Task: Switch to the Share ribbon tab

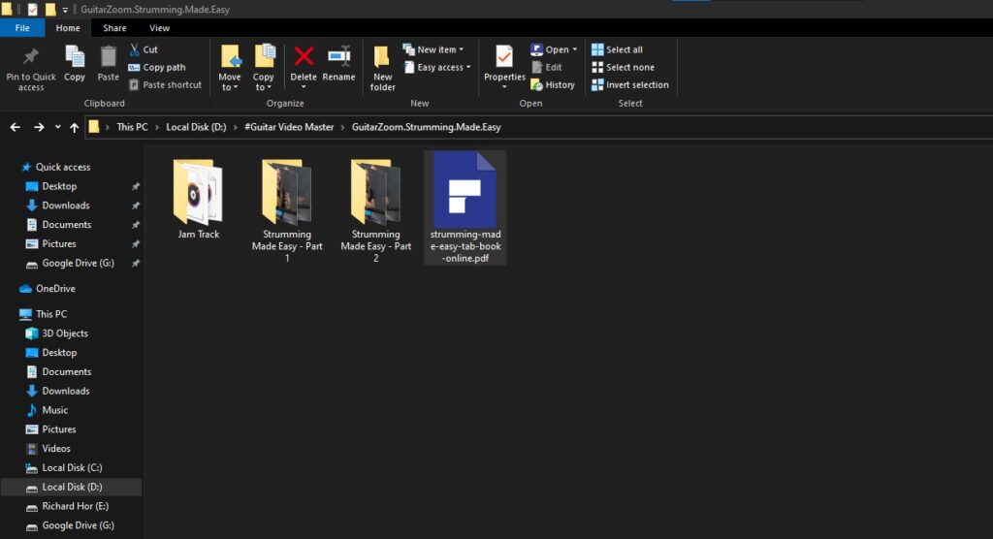Action: [x=114, y=28]
